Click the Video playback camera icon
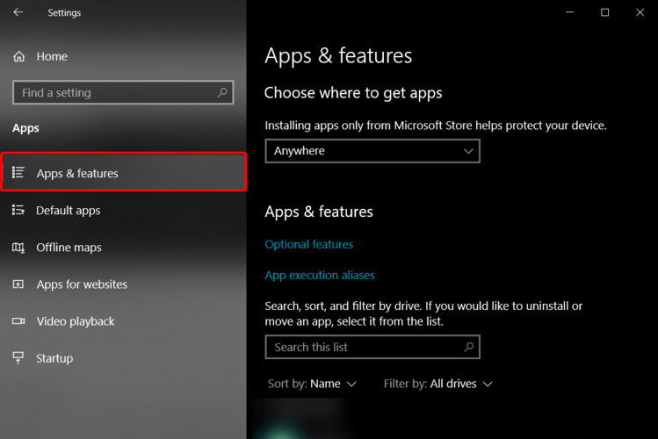658x439 pixels. click(18, 321)
